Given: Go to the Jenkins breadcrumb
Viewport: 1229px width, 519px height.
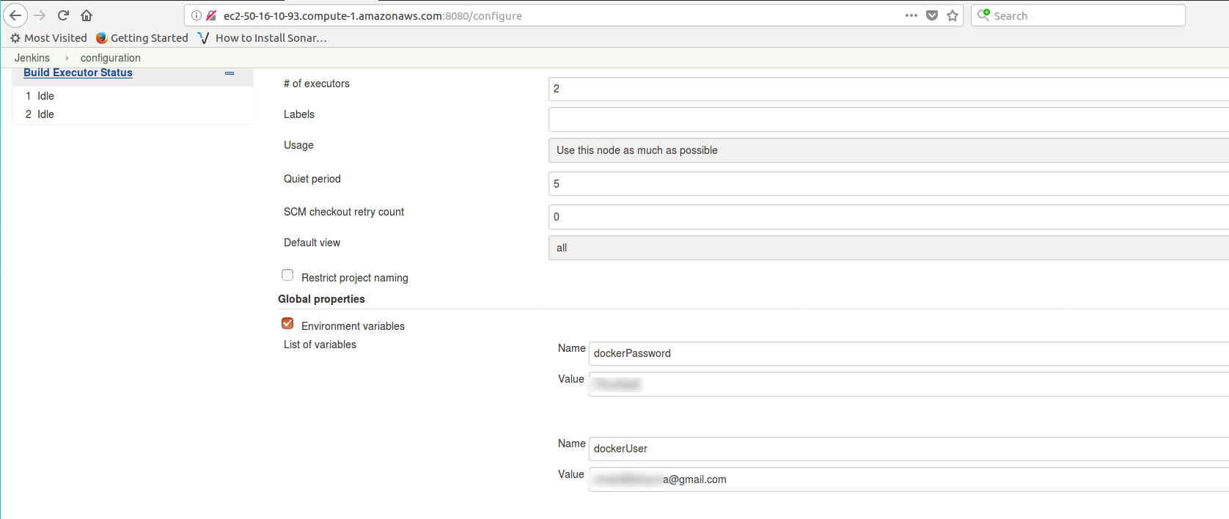Looking at the screenshot, I should (x=32, y=58).
